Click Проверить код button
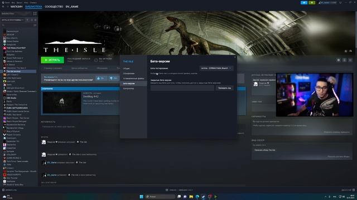Image resolution: width=357 pixels, height=200 pixels. tap(224, 88)
